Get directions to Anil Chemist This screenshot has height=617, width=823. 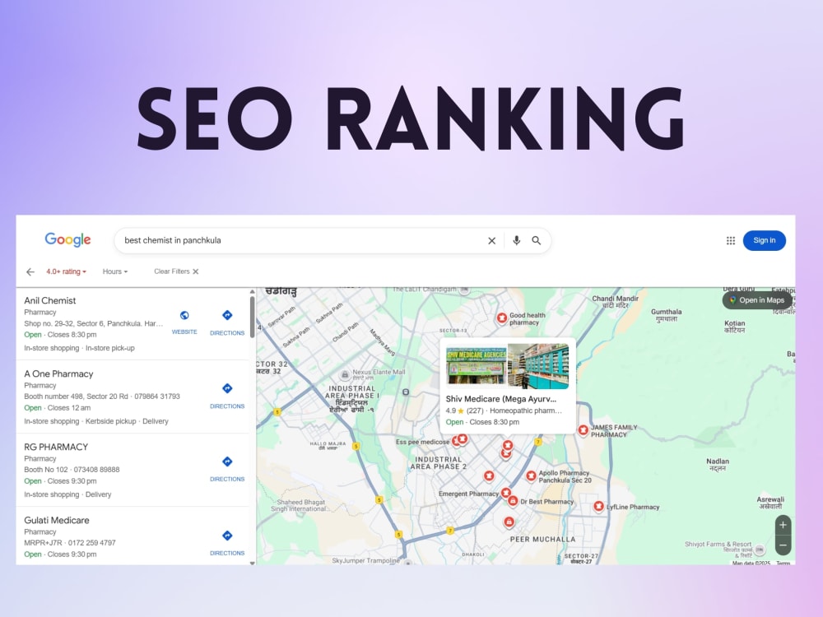tap(227, 322)
